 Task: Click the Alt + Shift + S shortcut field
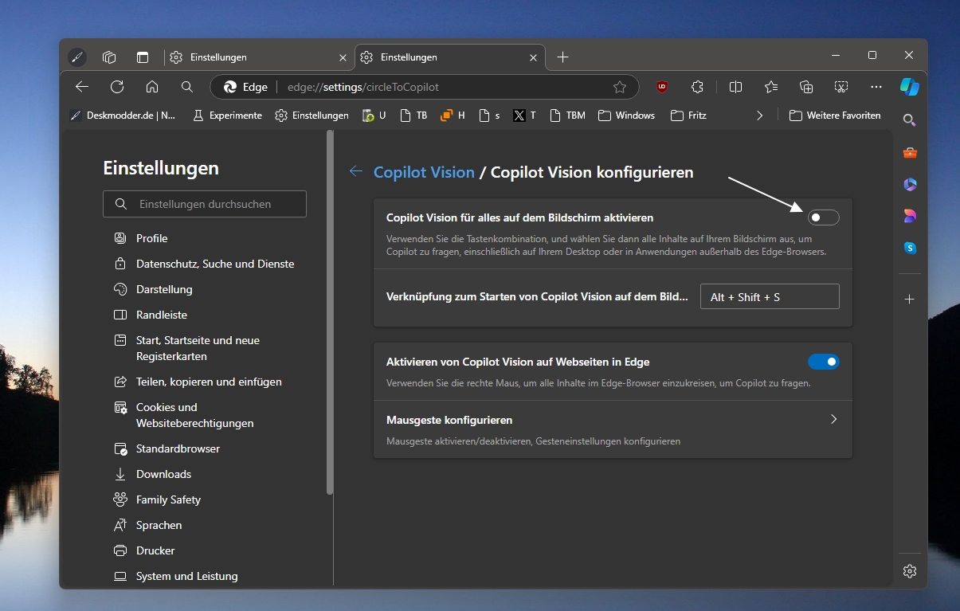770,297
